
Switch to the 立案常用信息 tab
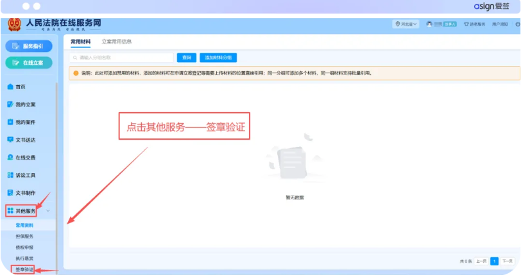click(117, 42)
